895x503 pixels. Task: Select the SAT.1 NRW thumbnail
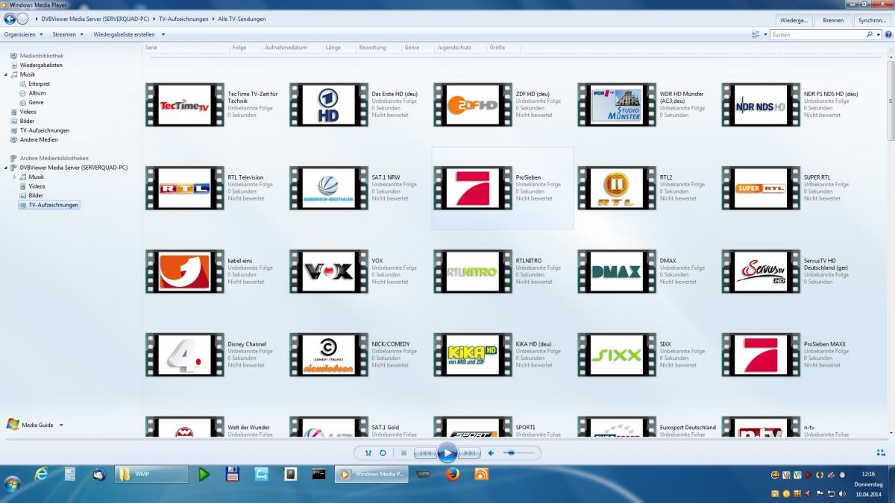coord(328,189)
